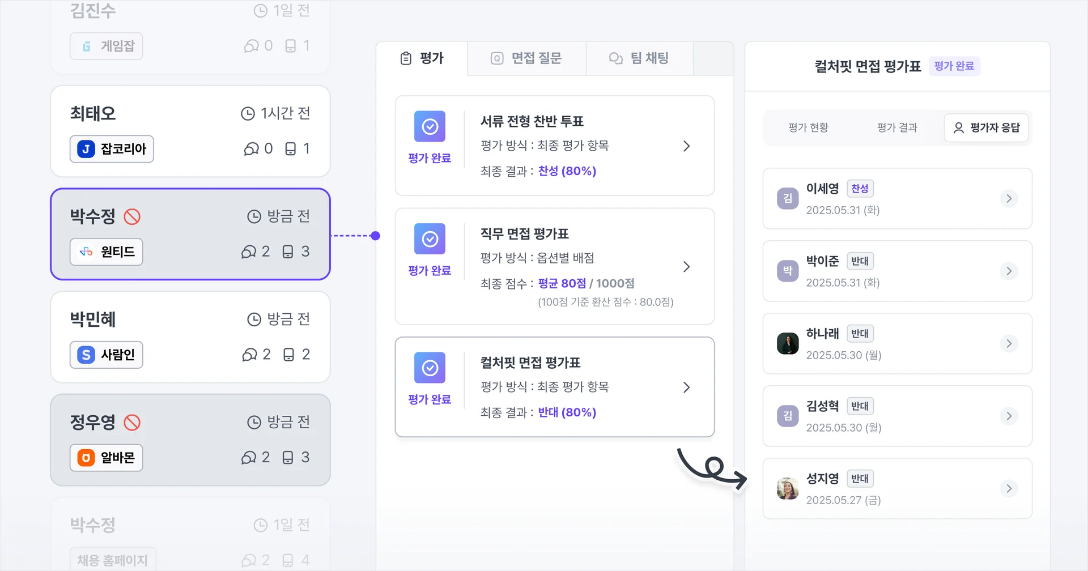Open 성지영's evaluation response details
Screen dimensions: 1088x571
[x=1009, y=488]
